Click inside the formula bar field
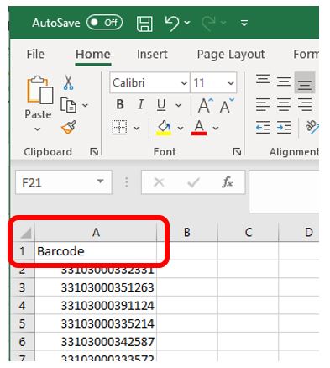 click(284, 192)
